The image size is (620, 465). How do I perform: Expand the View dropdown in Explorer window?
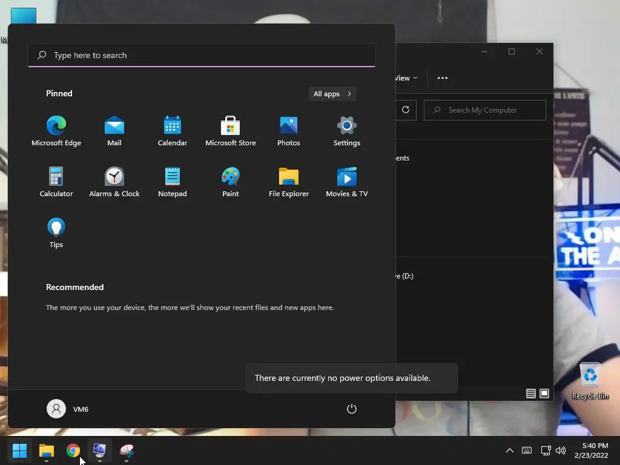coord(406,78)
